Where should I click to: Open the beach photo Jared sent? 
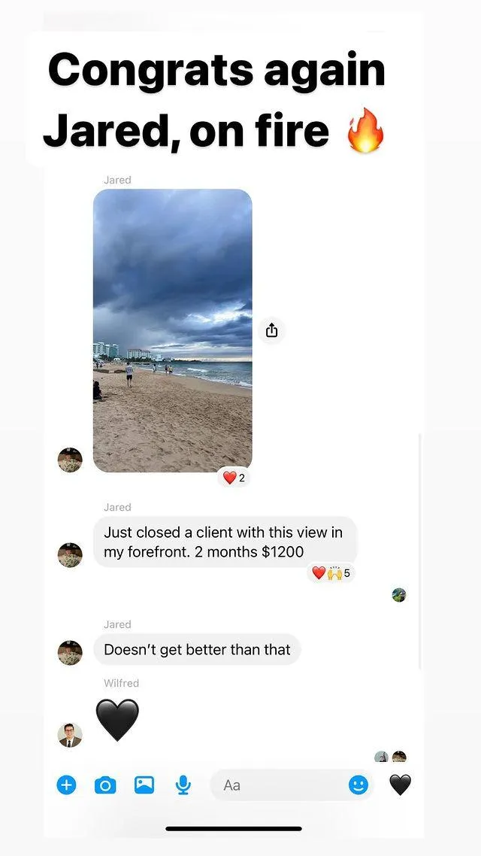pos(172,330)
